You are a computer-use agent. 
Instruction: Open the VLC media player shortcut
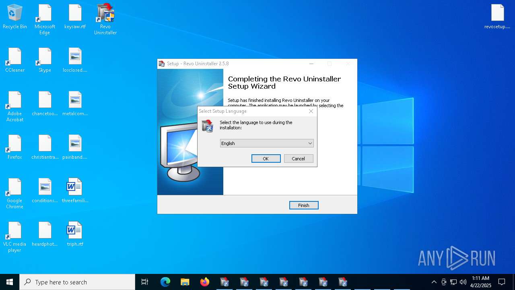pos(15,237)
